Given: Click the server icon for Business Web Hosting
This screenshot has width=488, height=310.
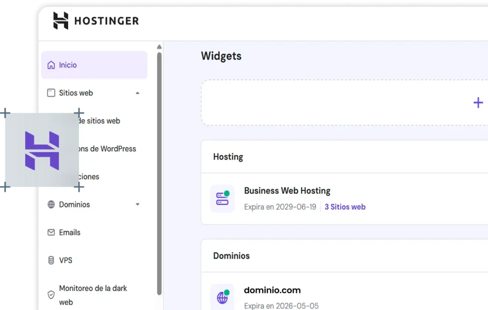Looking at the screenshot, I should pyautogui.click(x=222, y=198).
